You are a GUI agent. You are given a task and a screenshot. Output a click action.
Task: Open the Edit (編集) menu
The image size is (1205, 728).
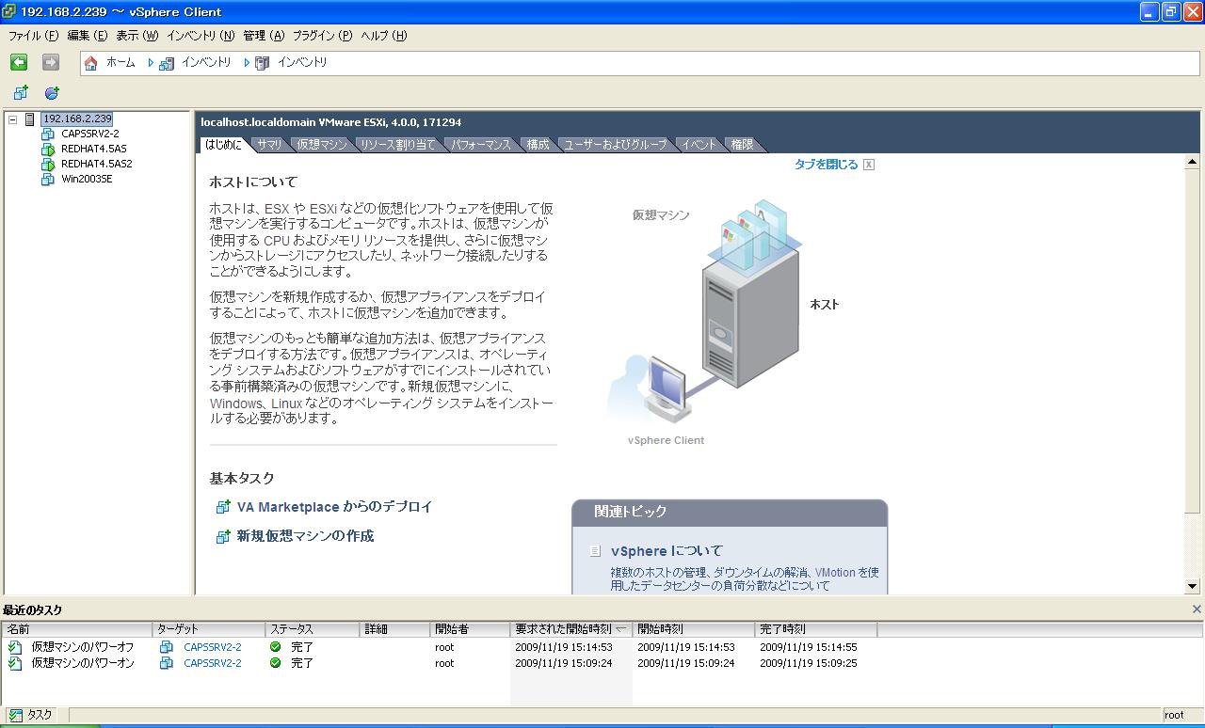87,36
